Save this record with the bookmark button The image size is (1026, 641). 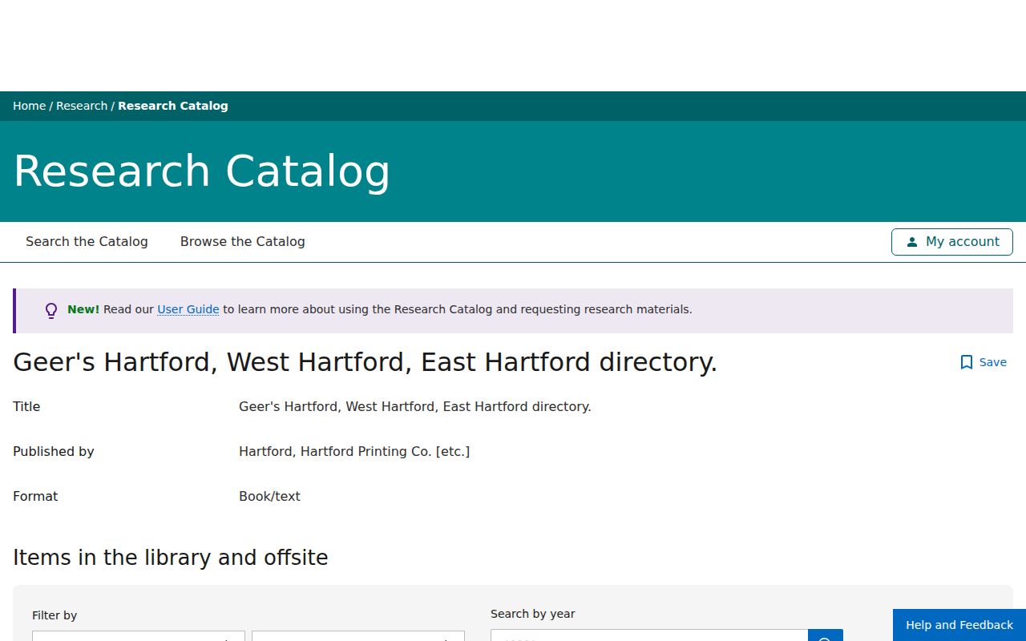[x=984, y=362]
